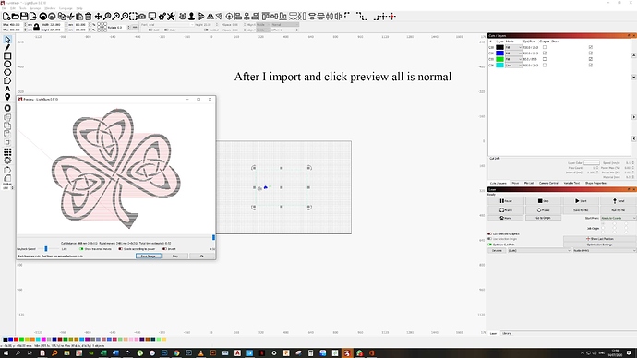Click the Cut scissors icon
637x358 pixels.
[71, 17]
